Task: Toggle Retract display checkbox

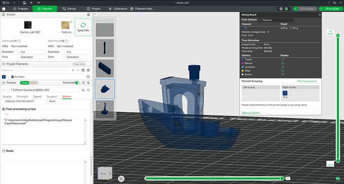Action: click(x=283, y=63)
